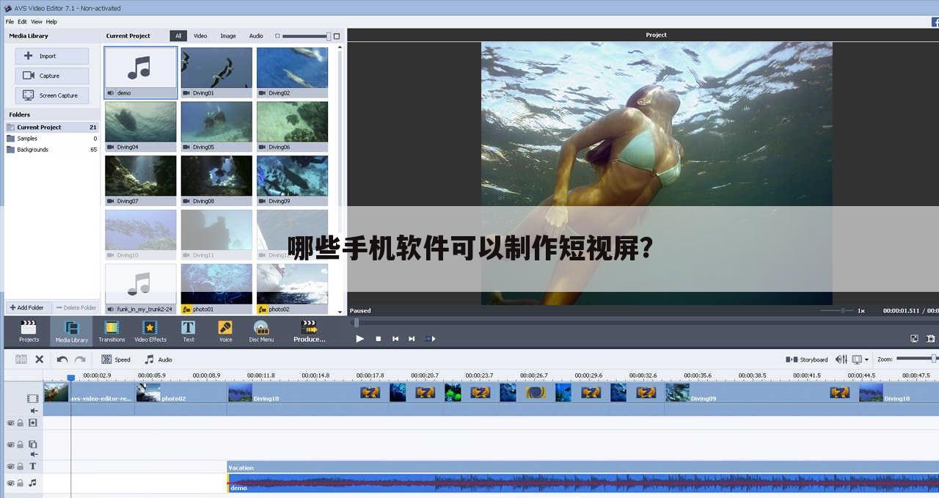Mute the overlay track audio
The width and height of the screenshot is (939, 498).
[x=34, y=455]
